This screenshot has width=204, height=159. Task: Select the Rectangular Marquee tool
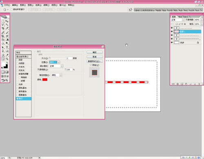3,21
